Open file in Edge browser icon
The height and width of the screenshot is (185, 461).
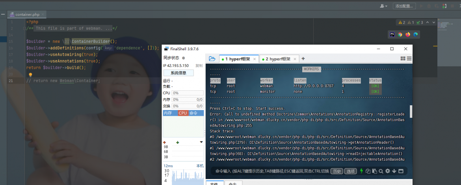(x=415, y=34)
